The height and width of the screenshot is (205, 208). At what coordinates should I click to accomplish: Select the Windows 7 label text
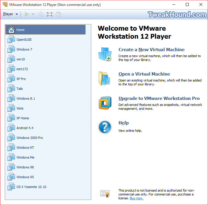pos(24,49)
